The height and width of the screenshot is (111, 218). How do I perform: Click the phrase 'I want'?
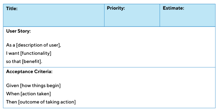coord(13,53)
